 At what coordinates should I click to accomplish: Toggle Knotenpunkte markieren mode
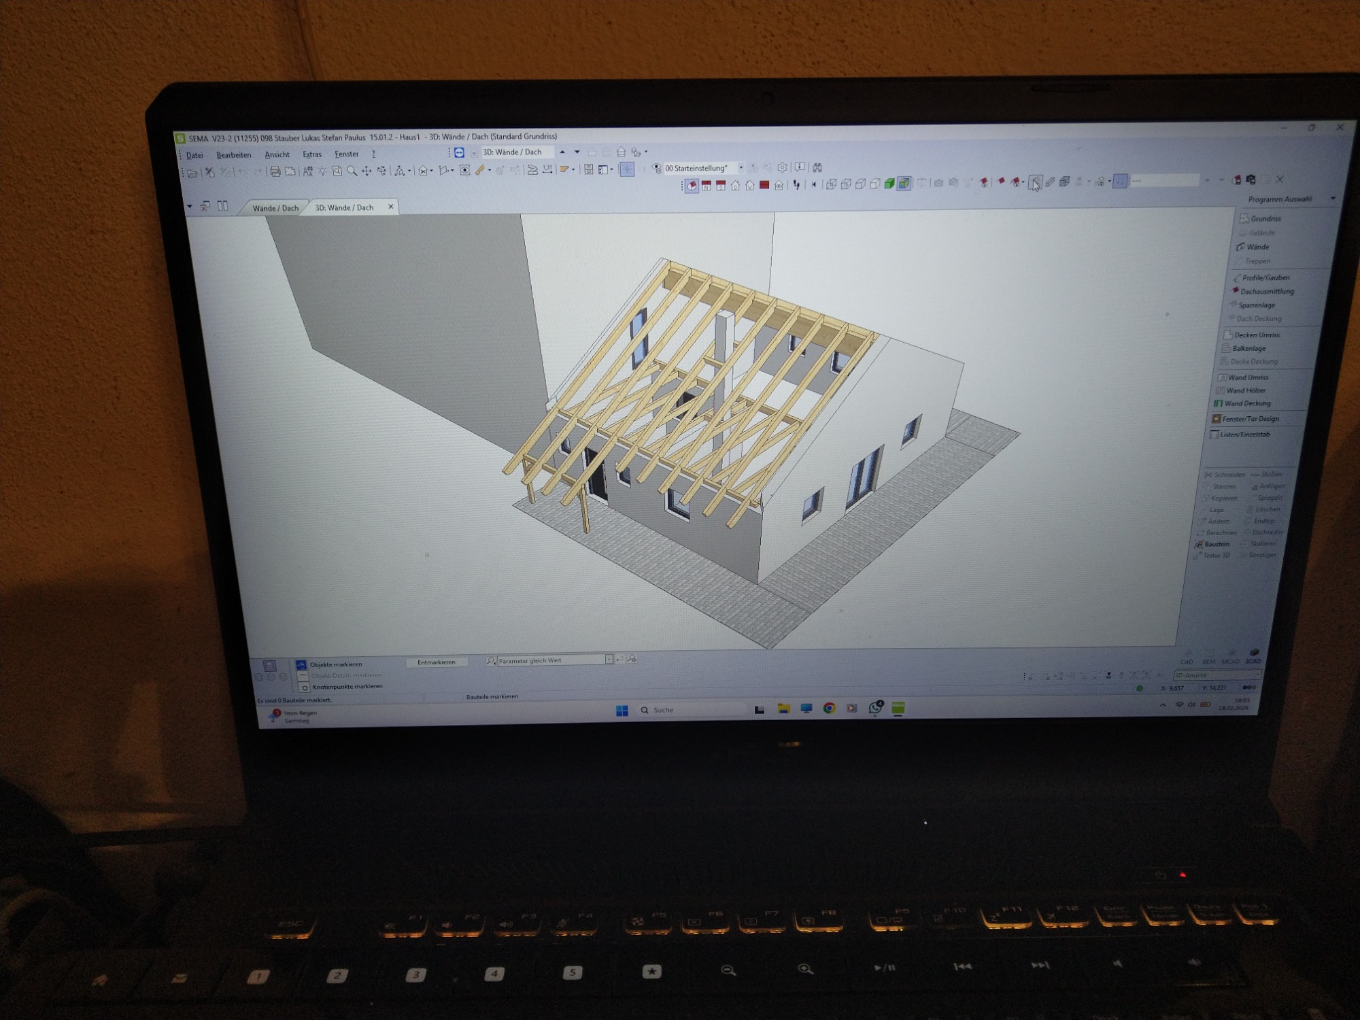click(x=347, y=687)
